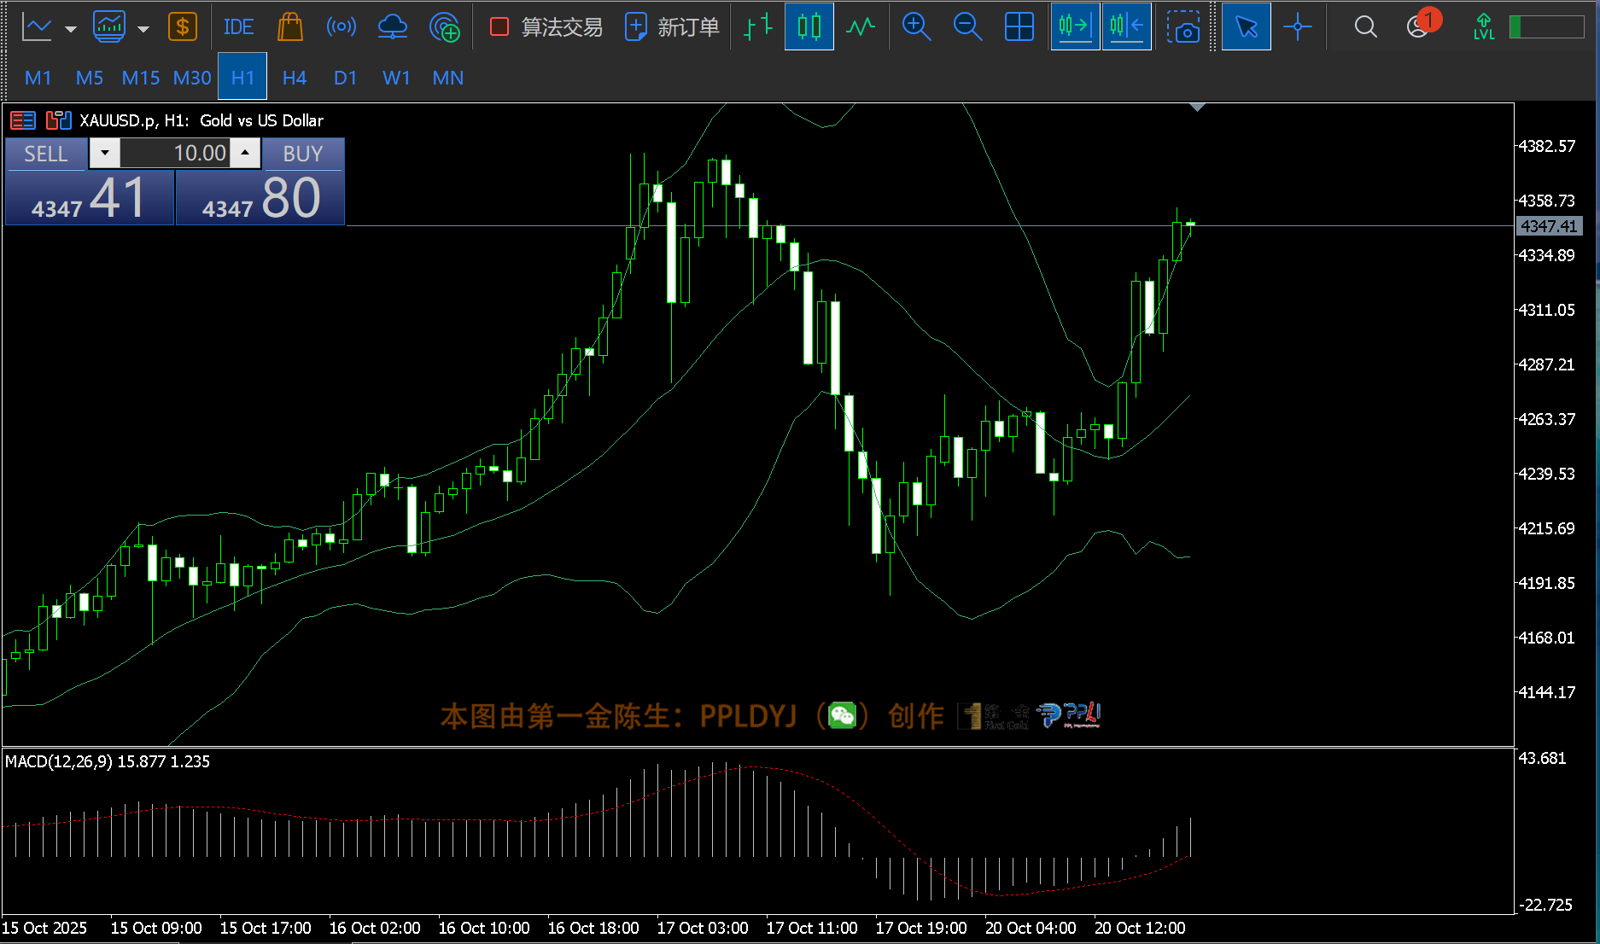Click the SELL button at 4347.41
This screenshot has height=944, width=1600.
(x=89, y=198)
